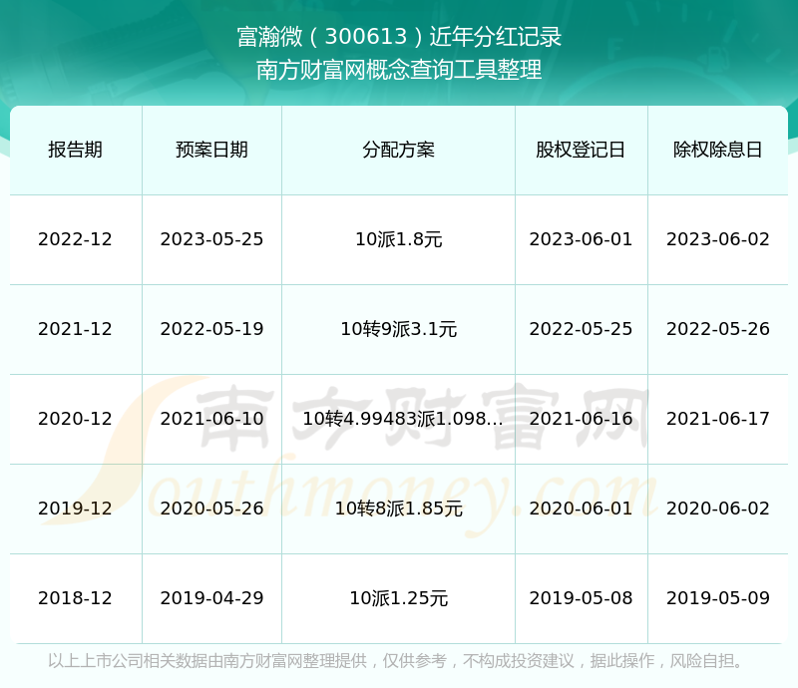Click the title 富瀚微（300613）近年分红记录
The height and width of the screenshot is (688, 798).
(399, 37)
